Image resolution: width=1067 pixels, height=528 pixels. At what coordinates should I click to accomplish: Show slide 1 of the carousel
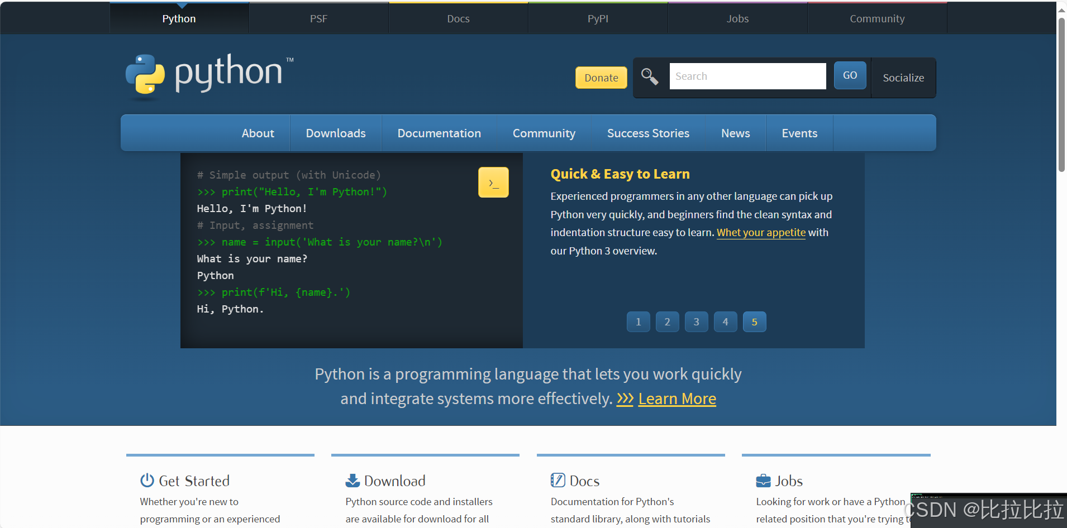tap(638, 321)
